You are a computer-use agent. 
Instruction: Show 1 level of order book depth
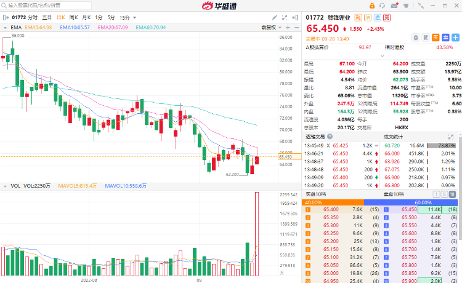[437, 194]
